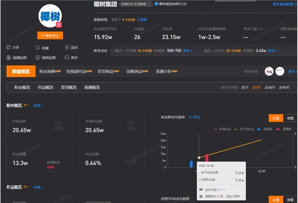
Task: Click the verified badge next to 椰树集团有限公司
Action: 156,4
